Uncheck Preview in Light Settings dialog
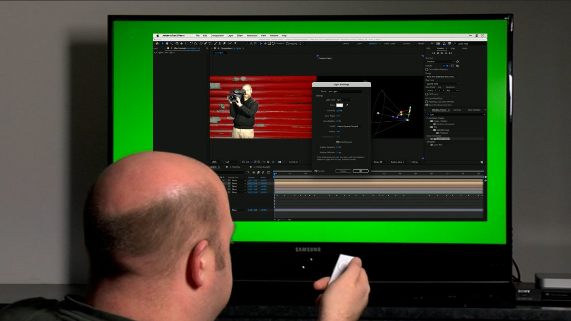 316,171
